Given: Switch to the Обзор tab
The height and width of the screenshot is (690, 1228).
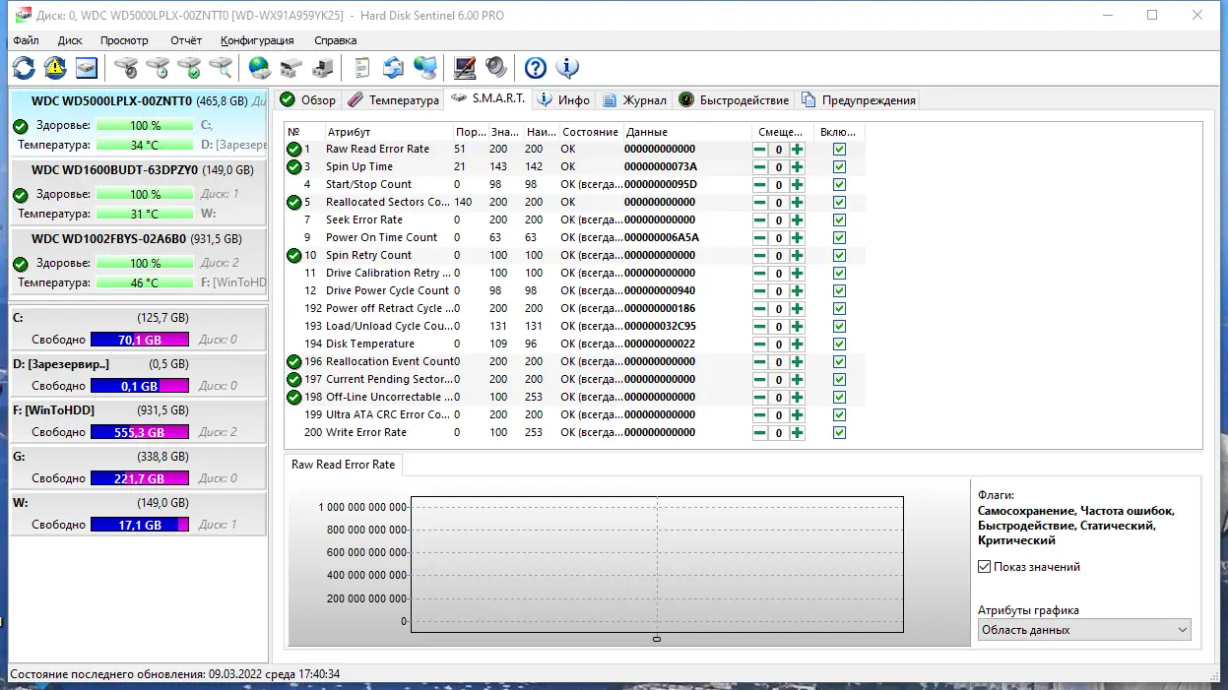Looking at the screenshot, I should point(307,99).
